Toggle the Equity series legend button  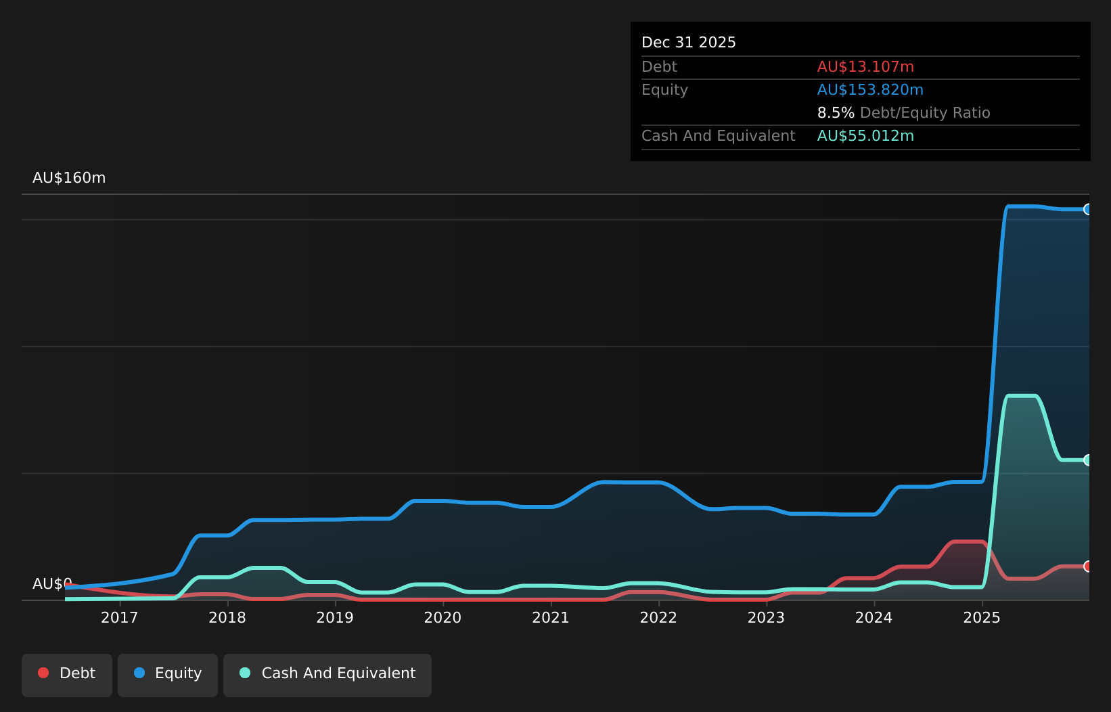tap(168, 675)
